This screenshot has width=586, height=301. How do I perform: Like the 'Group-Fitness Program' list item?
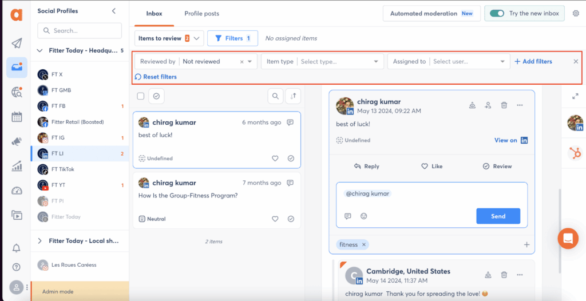tap(275, 219)
